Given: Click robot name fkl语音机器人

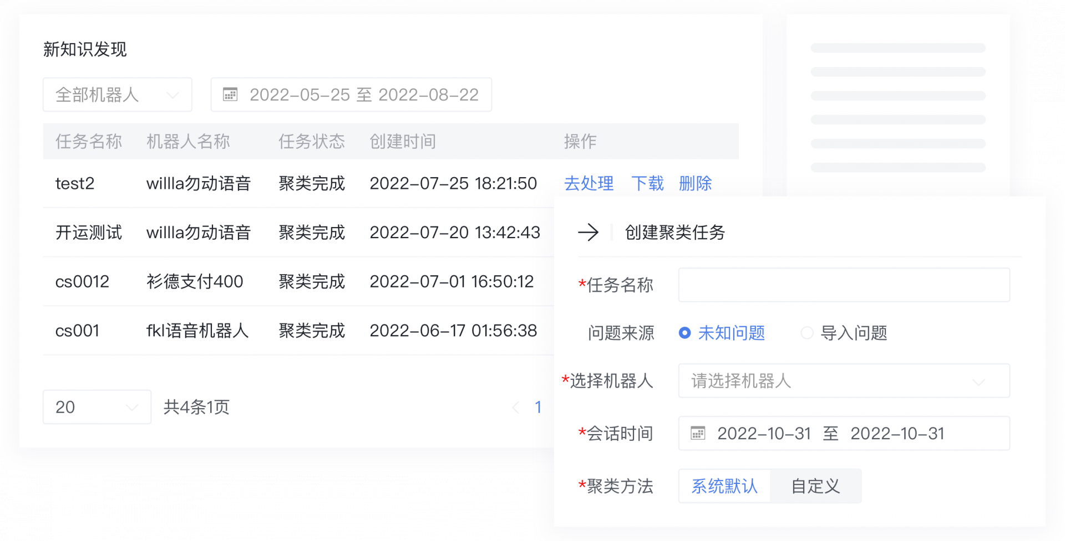Looking at the screenshot, I should (197, 331).
